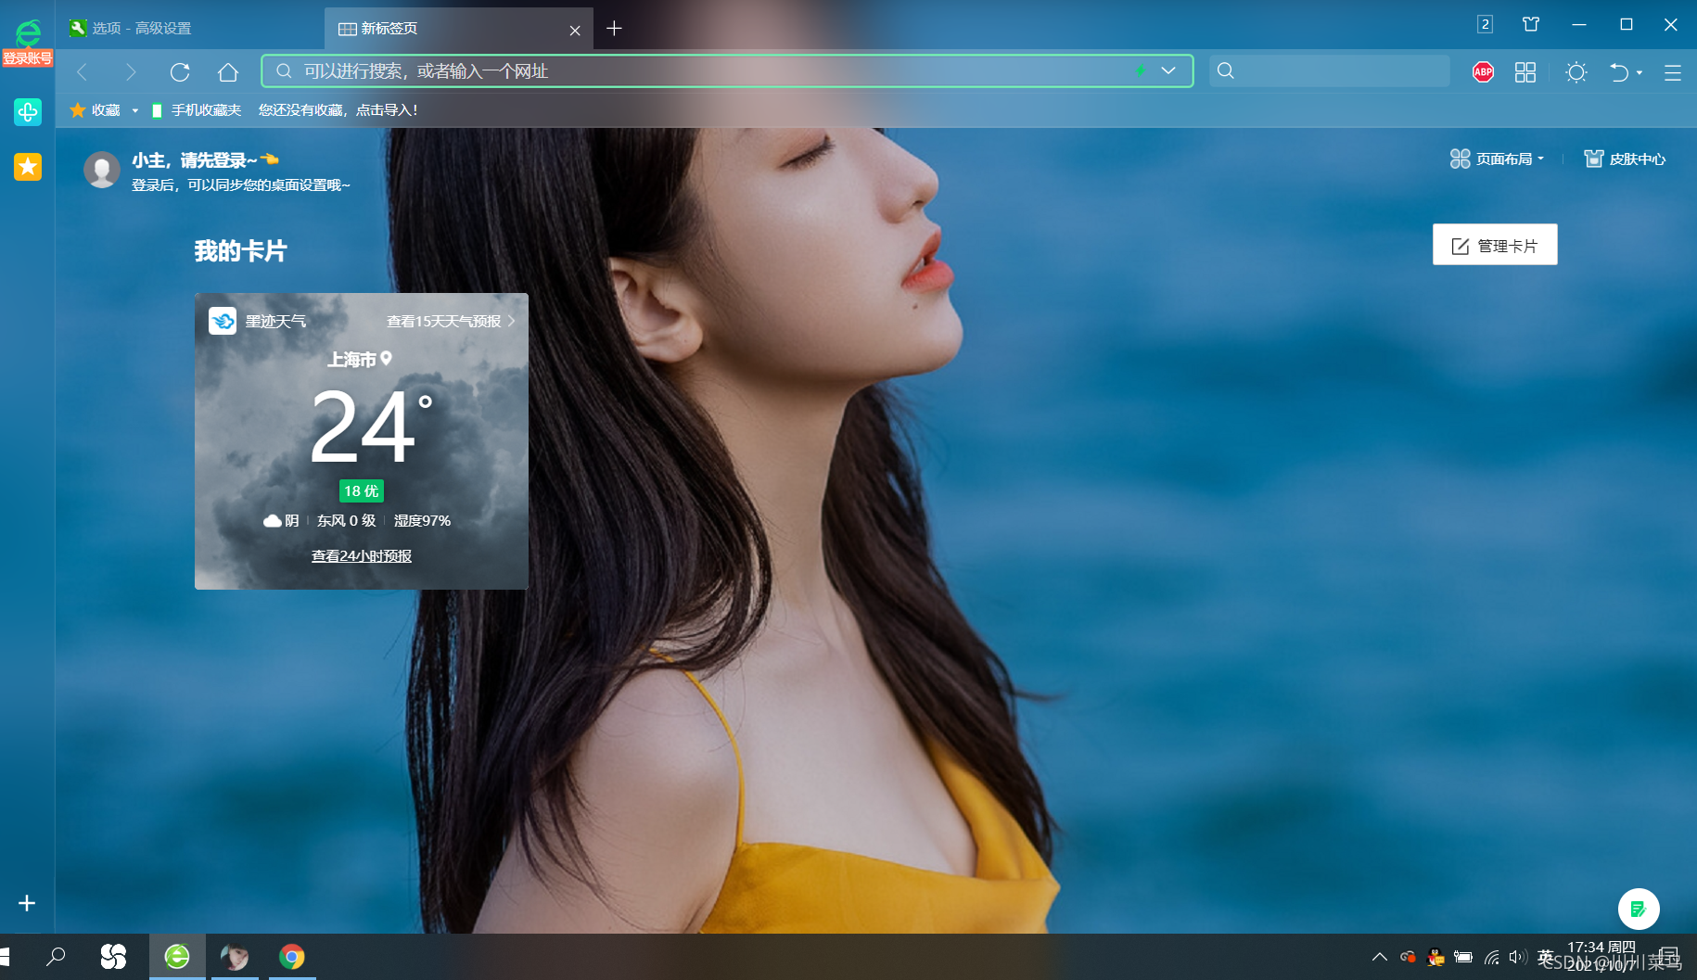Click the forward navigation arrow
This screenshot has width=1697, height=980.
click(131, 71)
